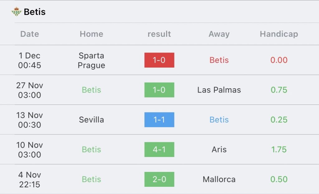The width and height of the screenshot is (319, 194).
Task: Open the green 1-0 result against Las Palmas
Action: 159,90
